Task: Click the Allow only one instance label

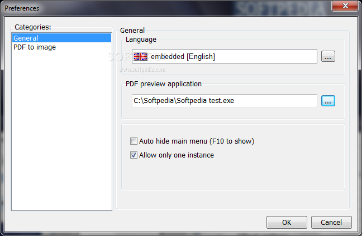Action: (177, 155)
